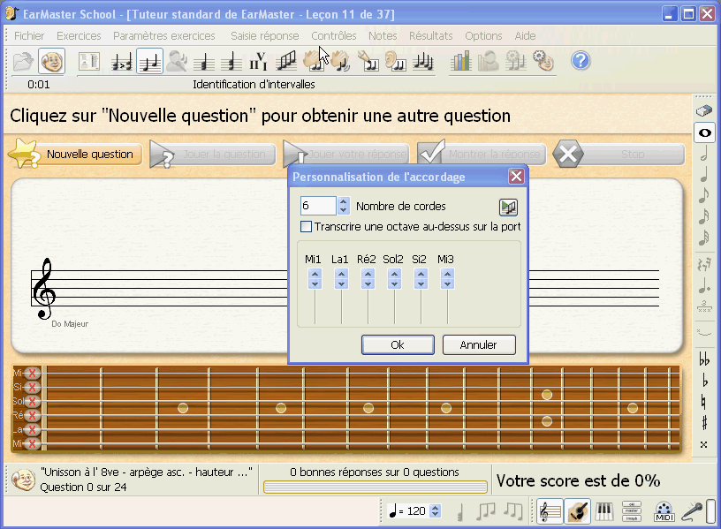Image resolution: width=721 pixels, height=529 pixels.
Task: Start the rhythm reading clapping exercise
Action: click(313, 61)
